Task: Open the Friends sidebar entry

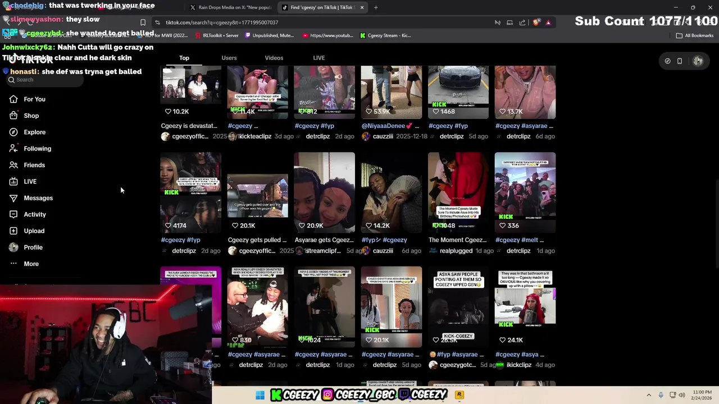Action: click(34, 165)
